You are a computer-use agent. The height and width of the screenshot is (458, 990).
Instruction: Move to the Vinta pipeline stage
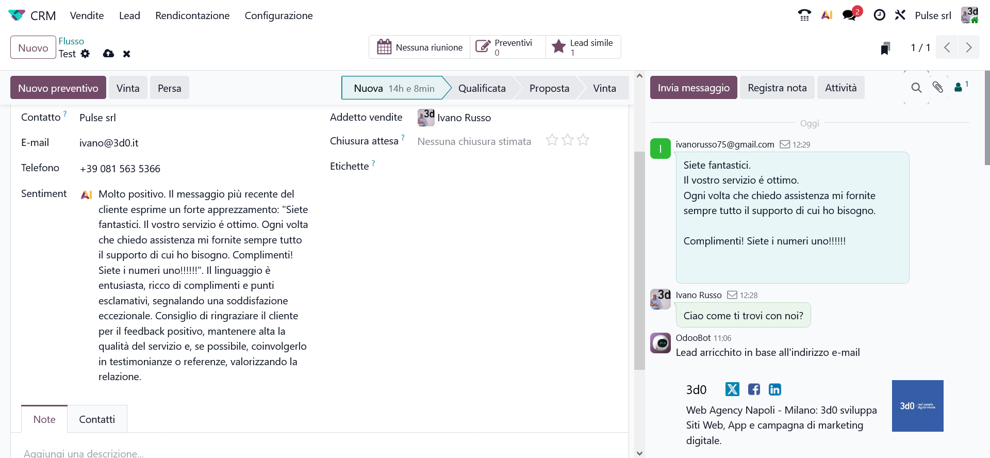tap(604, 88)
